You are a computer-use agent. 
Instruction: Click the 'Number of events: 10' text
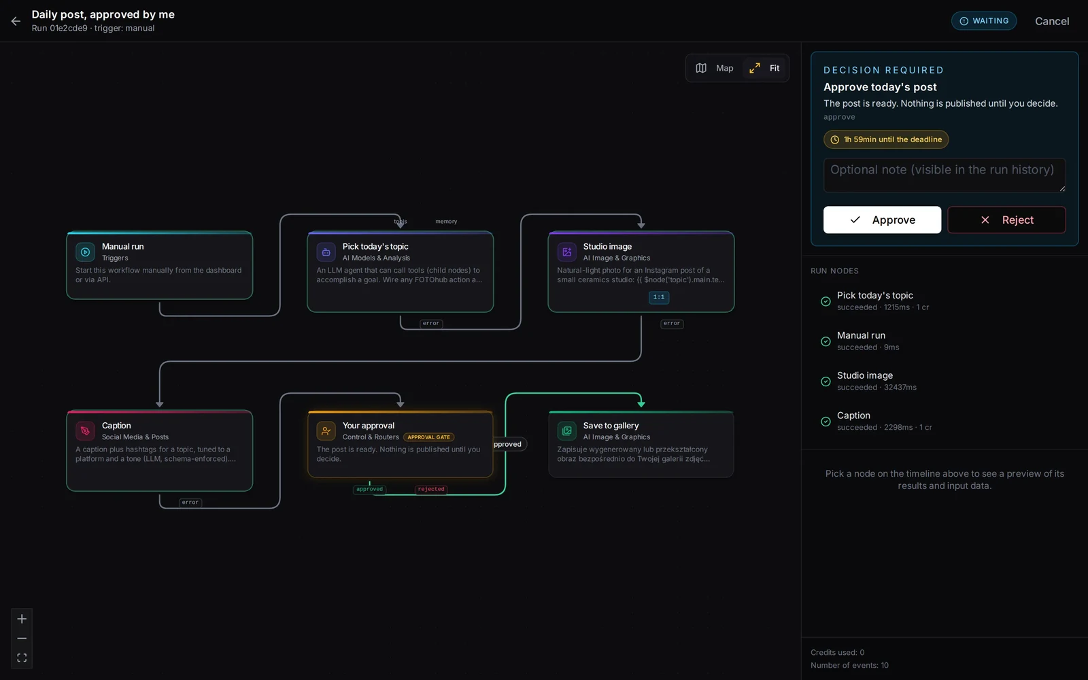(849, 666)
